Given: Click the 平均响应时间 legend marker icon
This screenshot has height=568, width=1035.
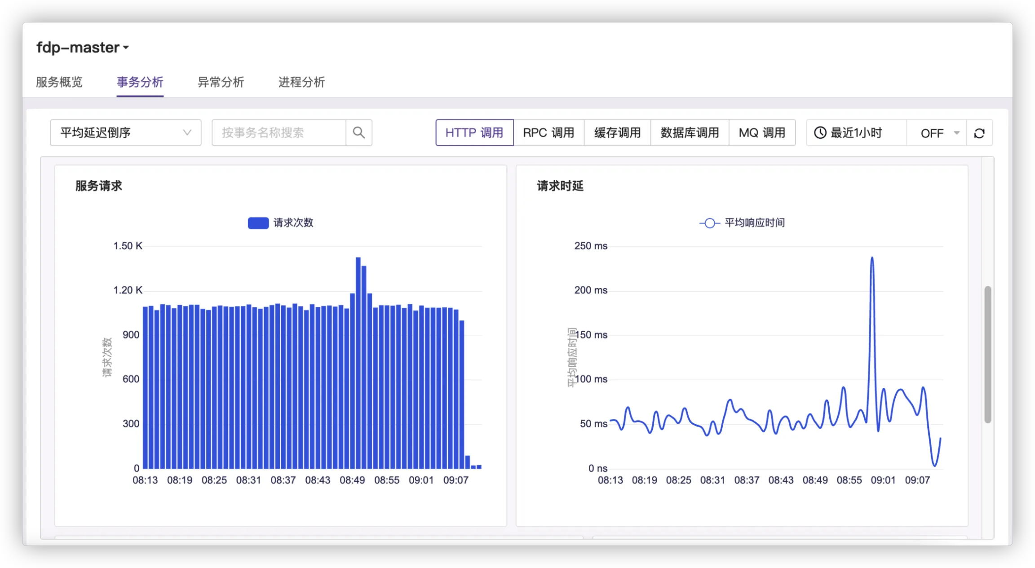Looking at the screenshot, I should tap(709, 223).
